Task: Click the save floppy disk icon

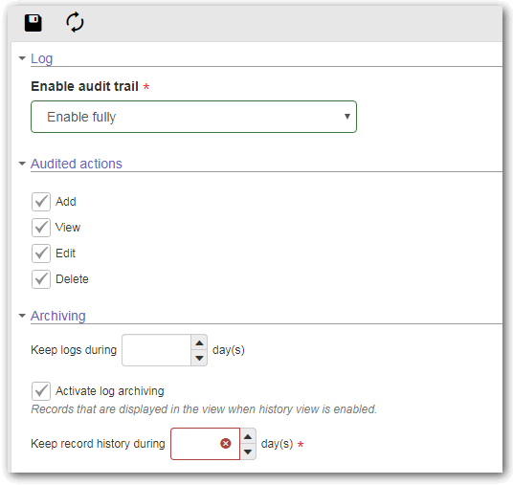Action: click(x=33, y=23)
